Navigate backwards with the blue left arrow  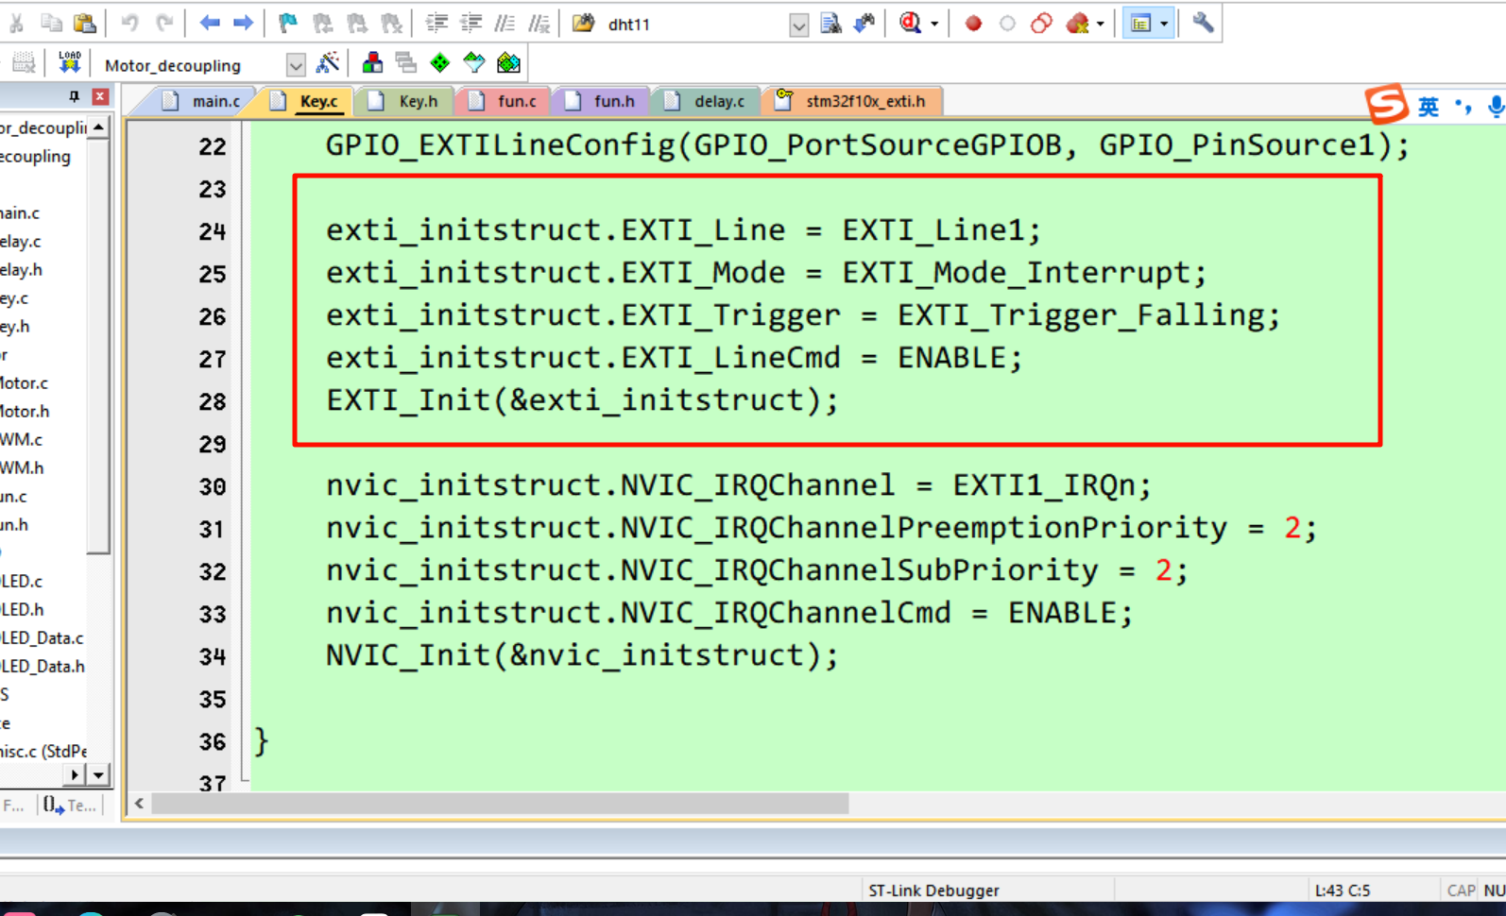point(209,24)
